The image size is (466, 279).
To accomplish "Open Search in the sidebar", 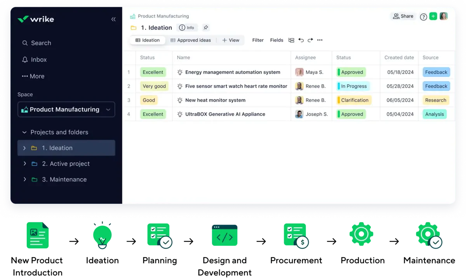I will point(37,43).
